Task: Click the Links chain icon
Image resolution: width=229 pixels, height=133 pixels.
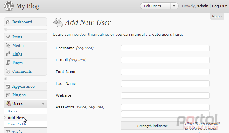Action: pyautogui.click(x=8, y=54)
